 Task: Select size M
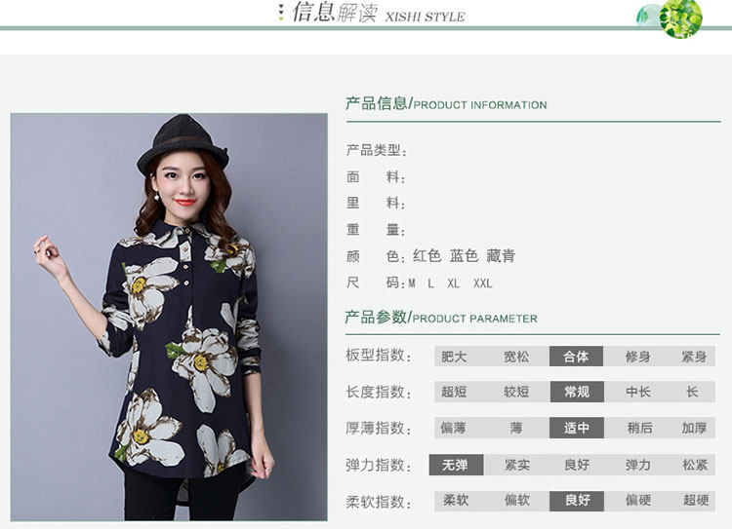coord(412,283)
